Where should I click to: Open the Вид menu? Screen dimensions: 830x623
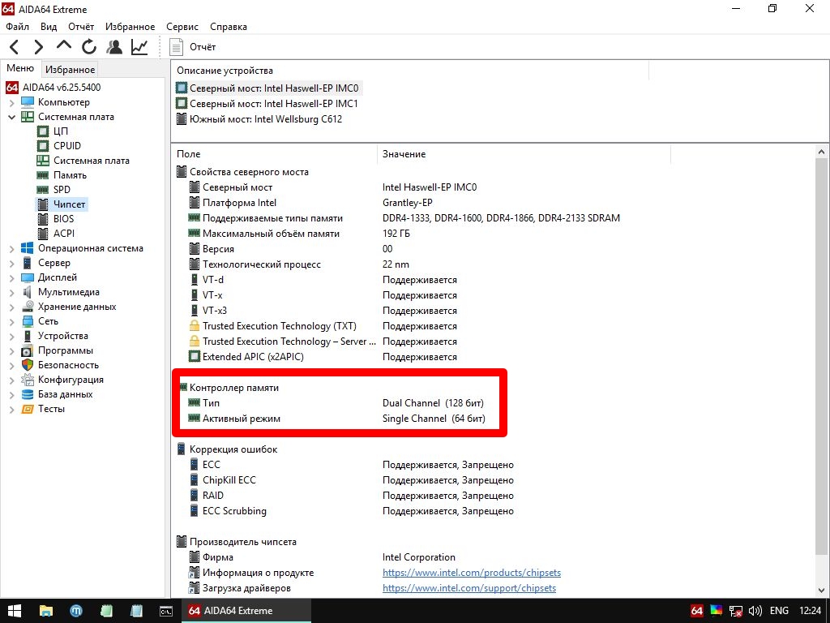49,27
